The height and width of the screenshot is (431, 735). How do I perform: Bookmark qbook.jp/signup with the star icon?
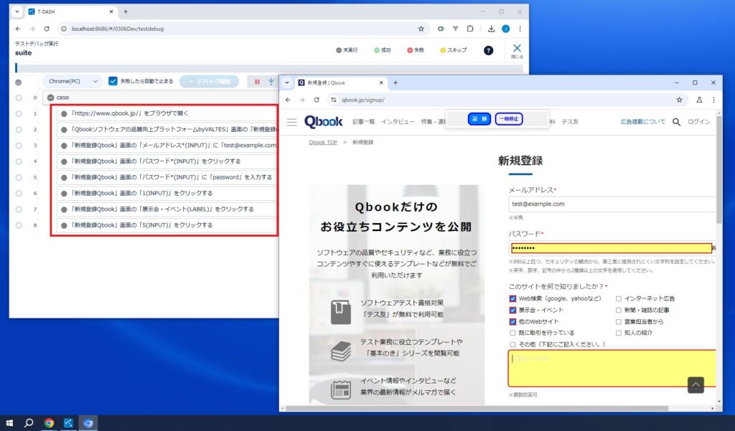pos(679,100)
